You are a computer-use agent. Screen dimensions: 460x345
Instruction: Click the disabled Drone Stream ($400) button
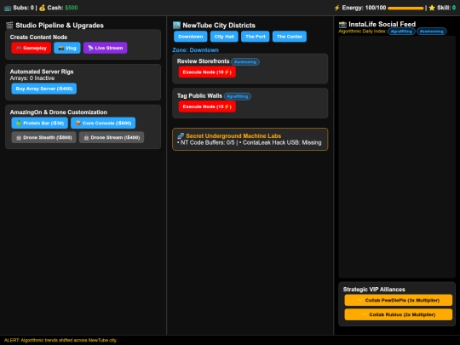click(112, 137)
